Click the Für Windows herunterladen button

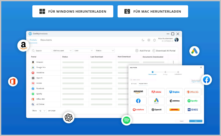73,11
